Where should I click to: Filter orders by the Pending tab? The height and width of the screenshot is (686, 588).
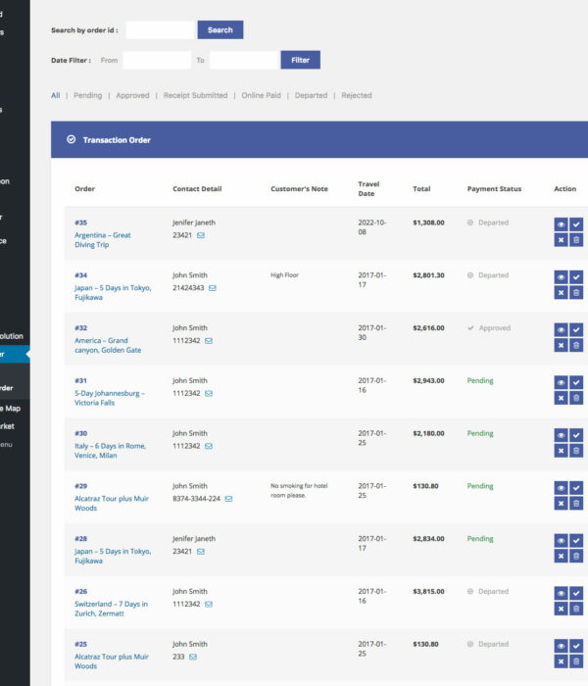point(87,96)
